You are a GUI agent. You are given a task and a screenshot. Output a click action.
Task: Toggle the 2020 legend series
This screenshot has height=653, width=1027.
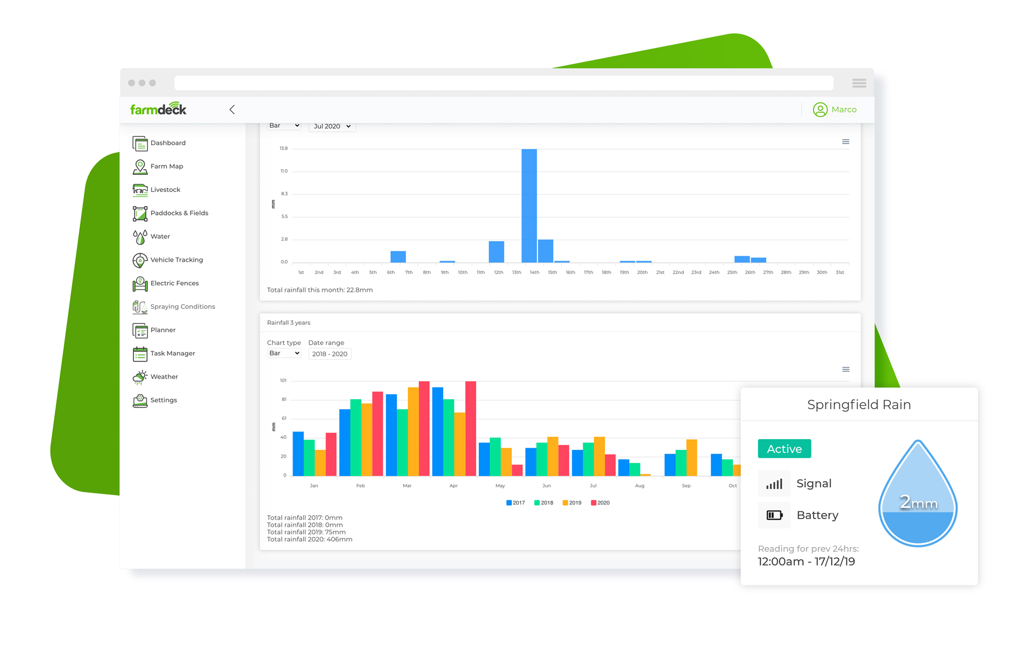click(600, 503)
